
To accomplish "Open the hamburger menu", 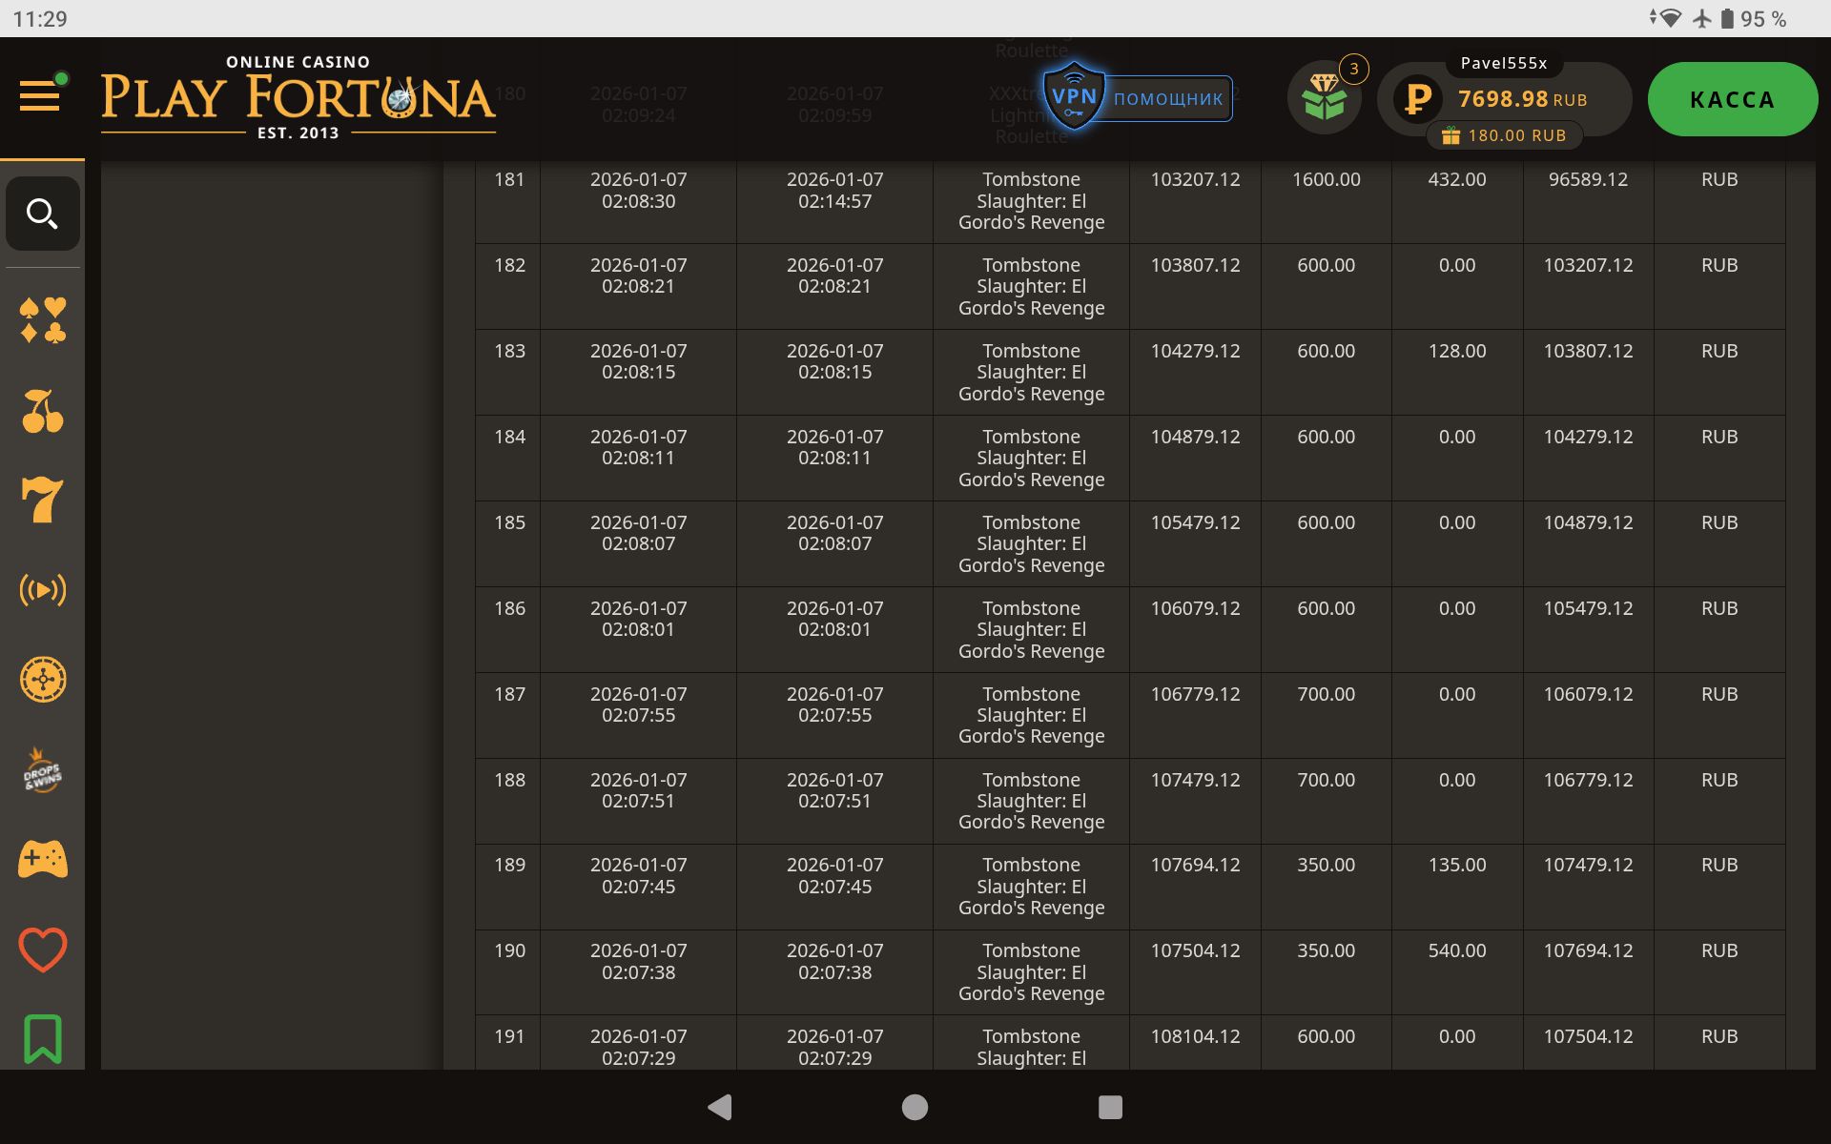I will (x=40, y=95).
